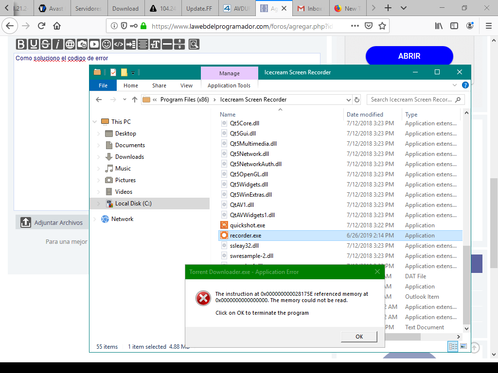498x373 pixels.
Task: Open the Firefox library icon
Action: pyautogui.click(x=439, y=26)
